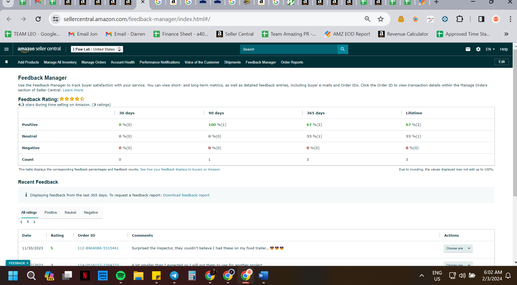Open Manage Orders in navigation bar

(x=94, y=62)
